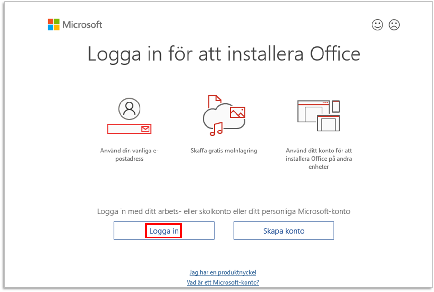Click the Skaffa gratis molnlagring text

tap(224, 151)
